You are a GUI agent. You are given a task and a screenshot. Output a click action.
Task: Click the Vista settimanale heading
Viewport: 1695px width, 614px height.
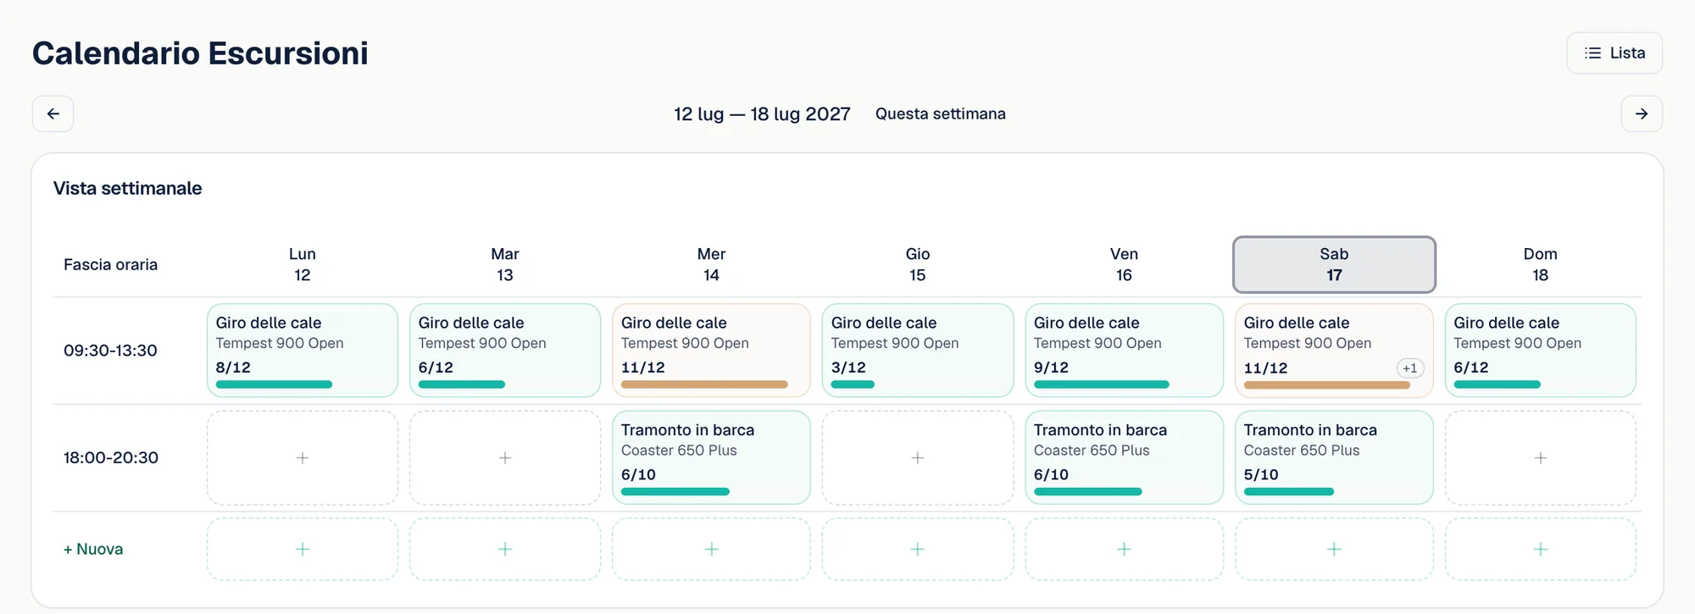point(127,188)
